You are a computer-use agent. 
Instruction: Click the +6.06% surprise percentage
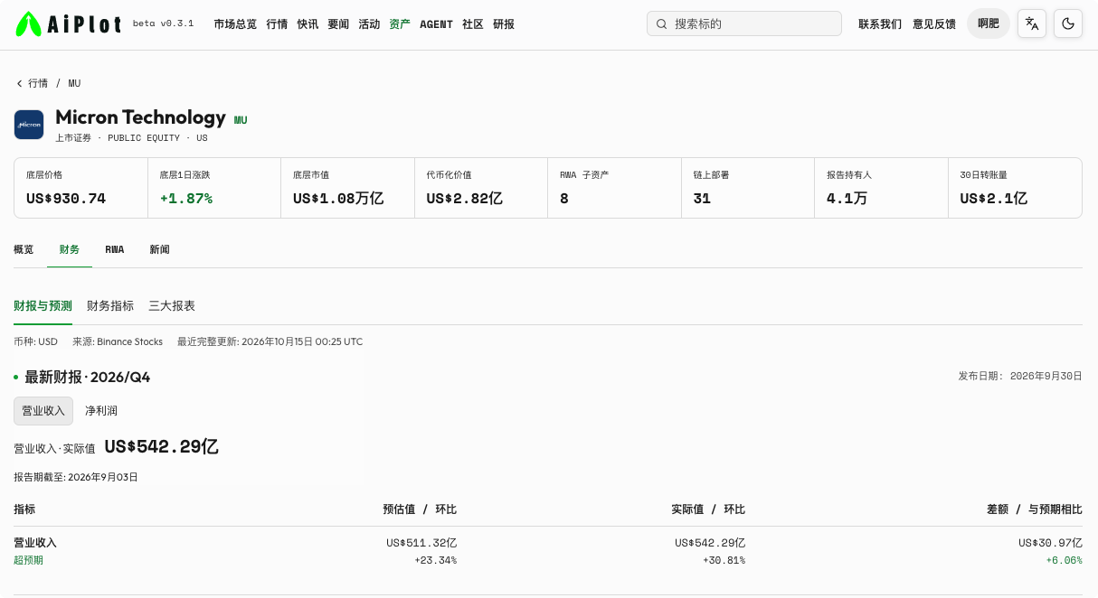click(1065, 560)
